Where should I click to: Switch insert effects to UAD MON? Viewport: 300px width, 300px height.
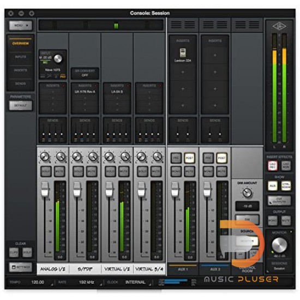[x=286, y=165]
